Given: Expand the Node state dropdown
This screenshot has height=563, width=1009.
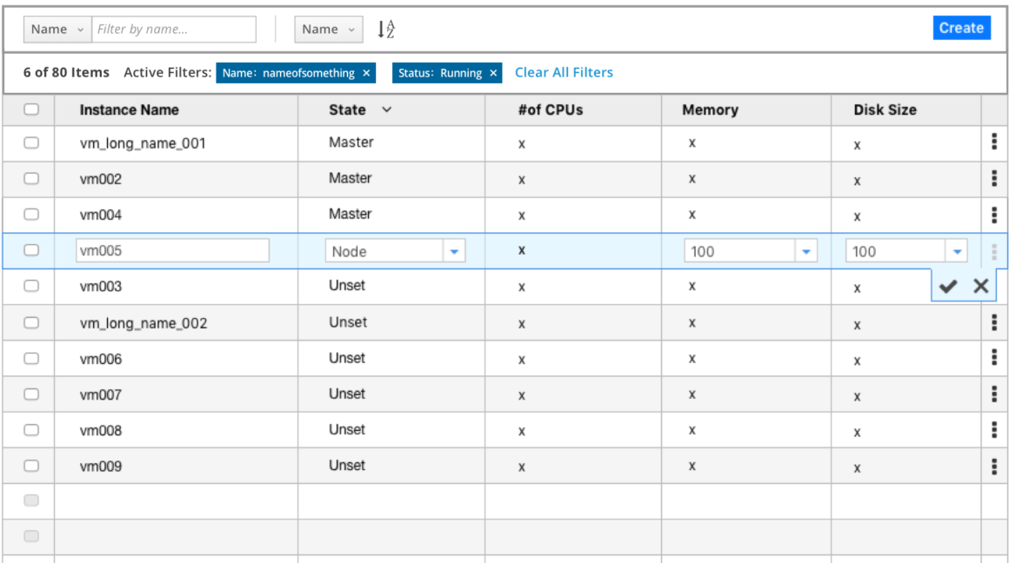Looking at the screenshot, I should pos(453,251).
